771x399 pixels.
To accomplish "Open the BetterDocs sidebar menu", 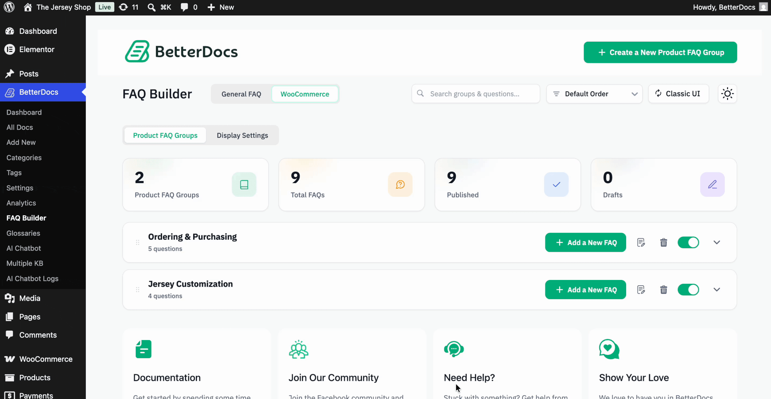I will (x=43, y=92).
